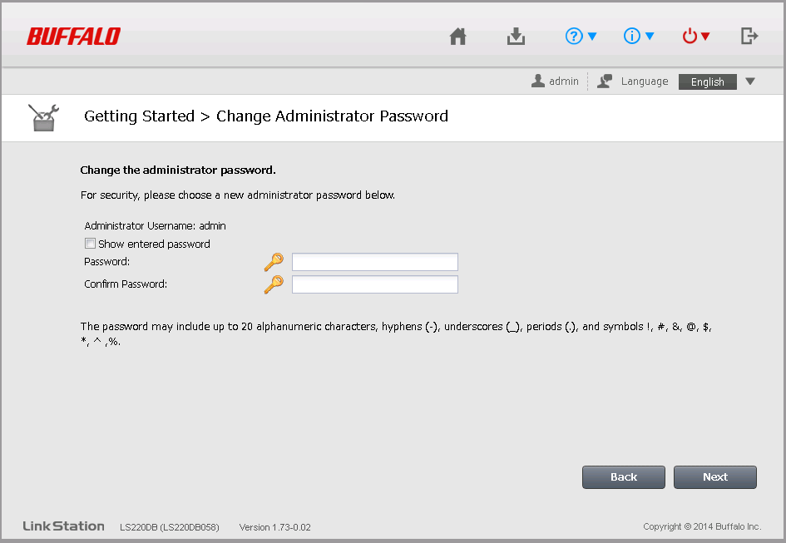Enable Show entered password checkbox
The width and height of the screenshot is (786, 543).
[90, 244]
